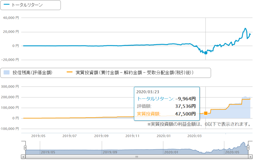Click the 2019/11 x-axis label
Screen dimensions: 262x162
point(132,136)
